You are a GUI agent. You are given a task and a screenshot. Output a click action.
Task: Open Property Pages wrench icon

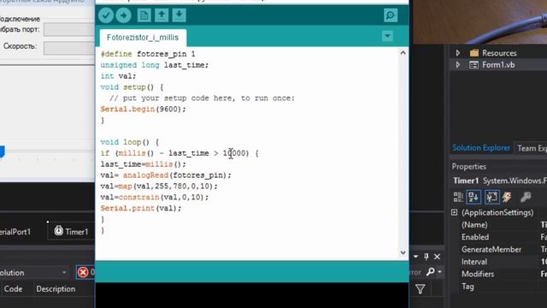click(x=526, y=198)
